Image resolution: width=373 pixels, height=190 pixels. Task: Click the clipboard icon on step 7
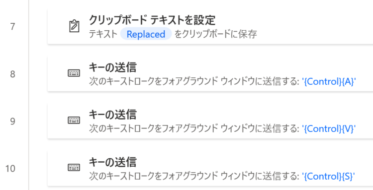(x=74, y=26)
